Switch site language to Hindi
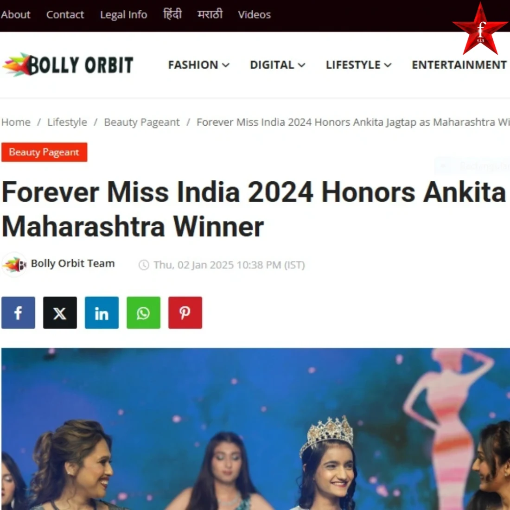 click(172, 14)
